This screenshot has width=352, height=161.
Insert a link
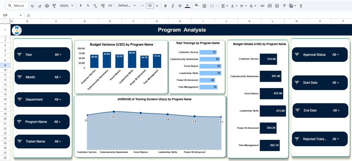262,5
